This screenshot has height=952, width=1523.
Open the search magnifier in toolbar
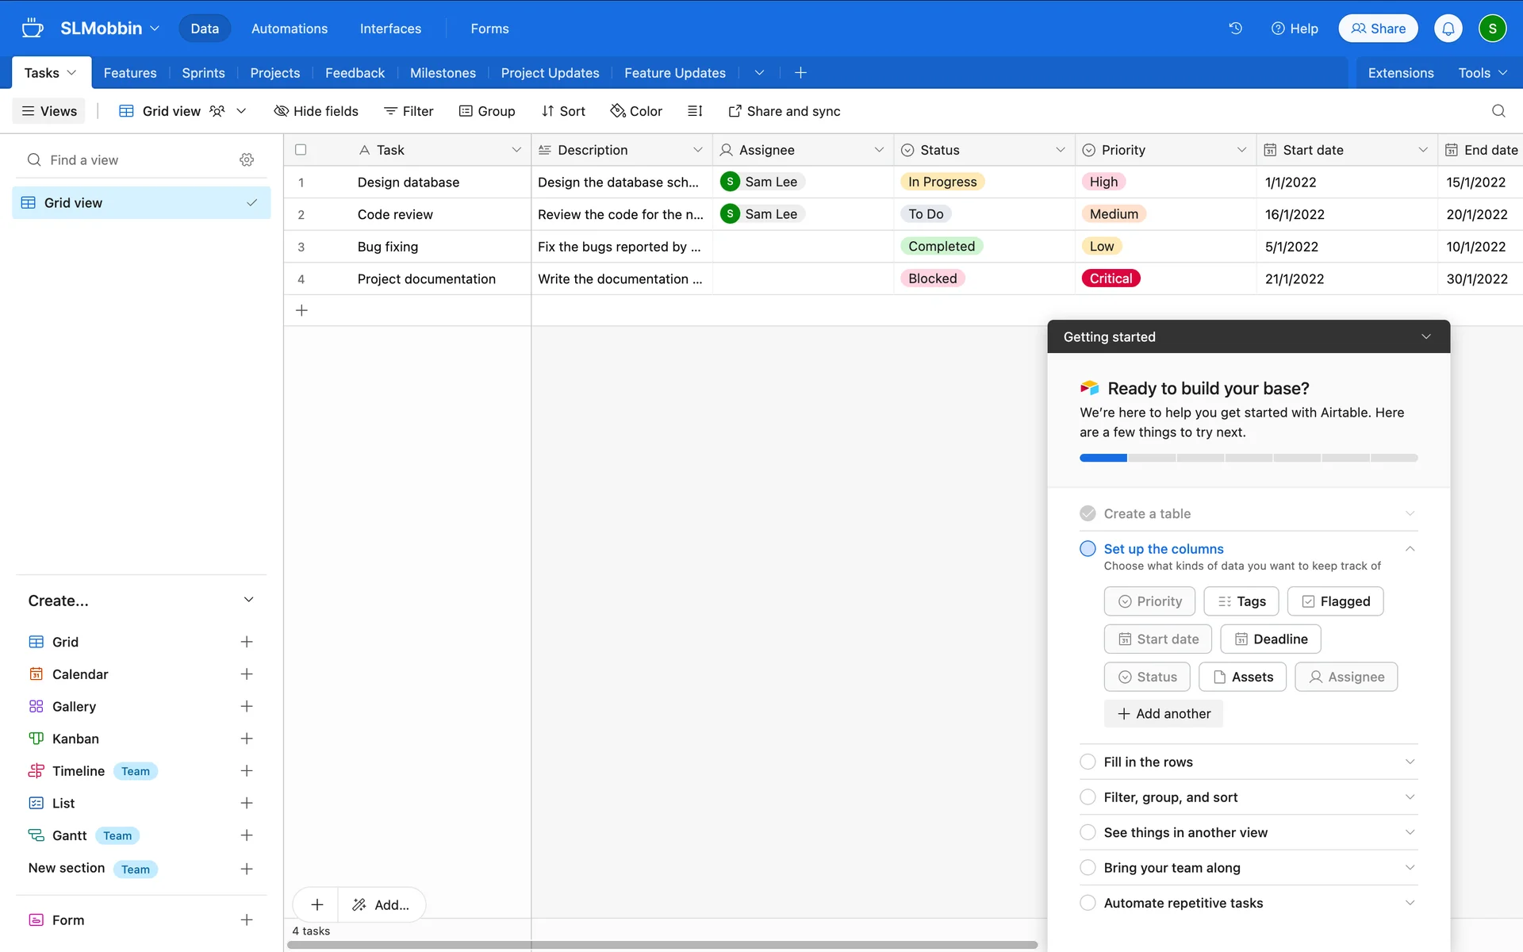(1498, 111)
